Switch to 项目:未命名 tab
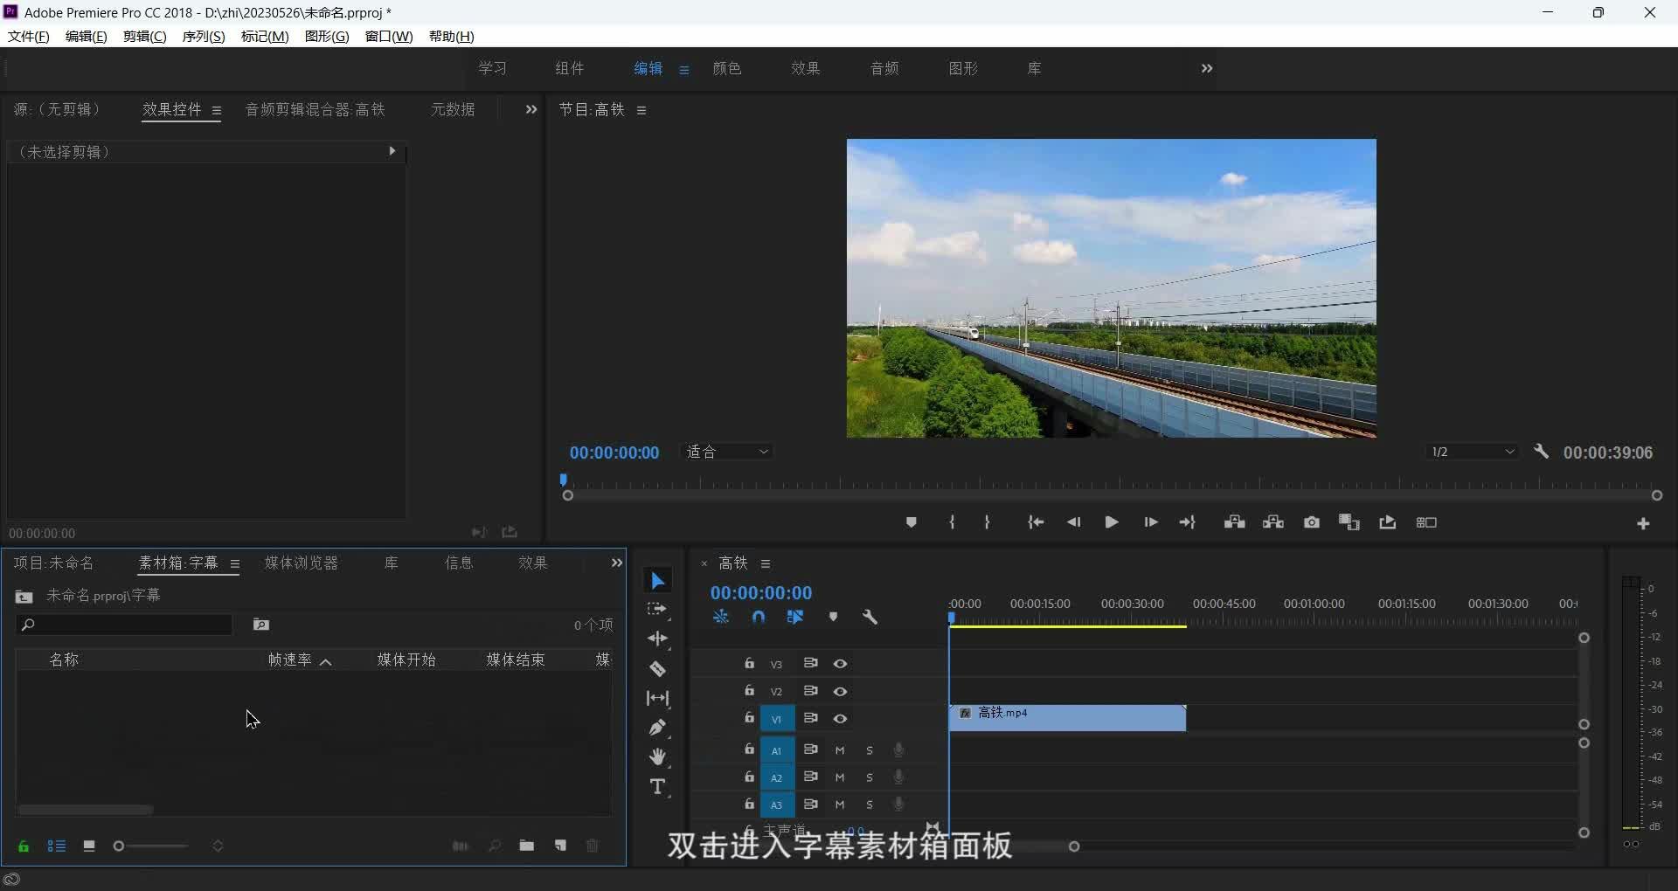The width and height of the screenshot is (1678, 891). (53, 563)
